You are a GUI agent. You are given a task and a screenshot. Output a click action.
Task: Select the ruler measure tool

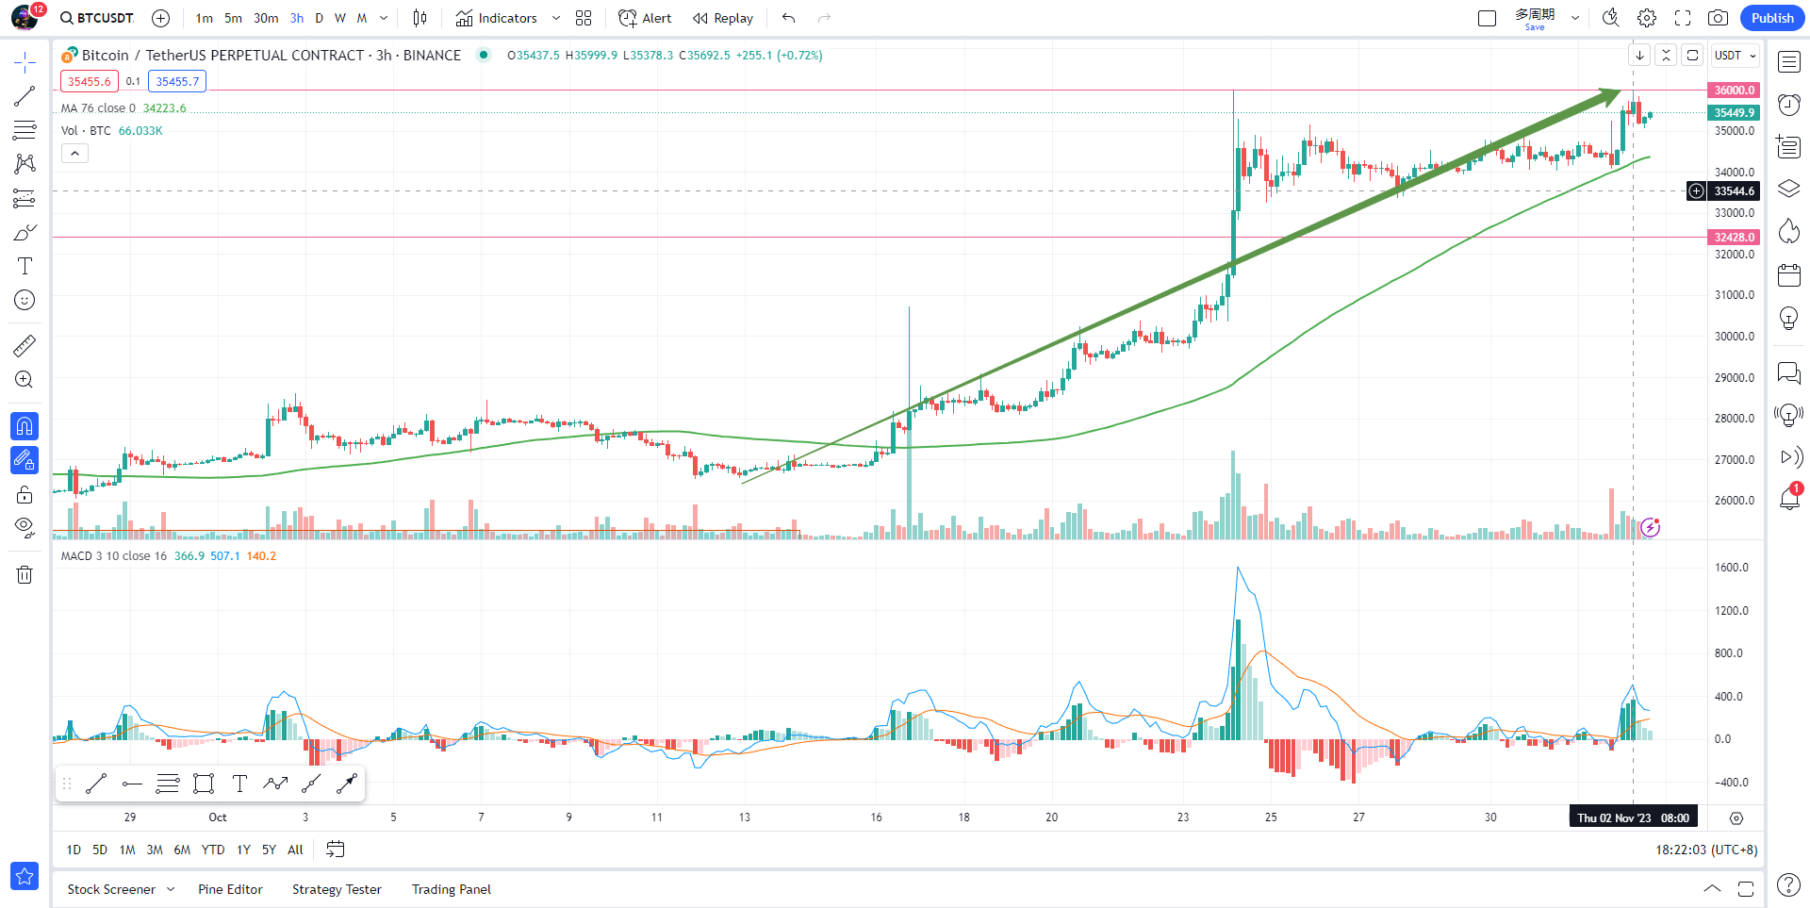coord(25,346)
